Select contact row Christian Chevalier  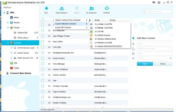[84, 86]
